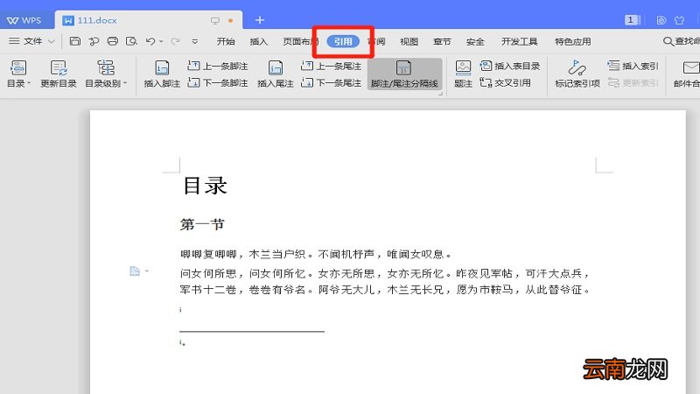
Task: Switch to the 开发工具 ribbon tab
Action: pyautogui.click(x=519, y=41)
